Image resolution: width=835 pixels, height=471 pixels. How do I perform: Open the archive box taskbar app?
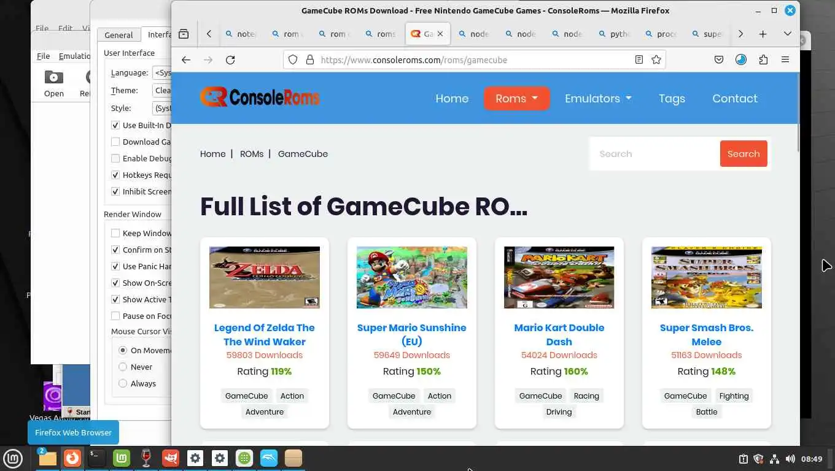[x=293, y=458]
